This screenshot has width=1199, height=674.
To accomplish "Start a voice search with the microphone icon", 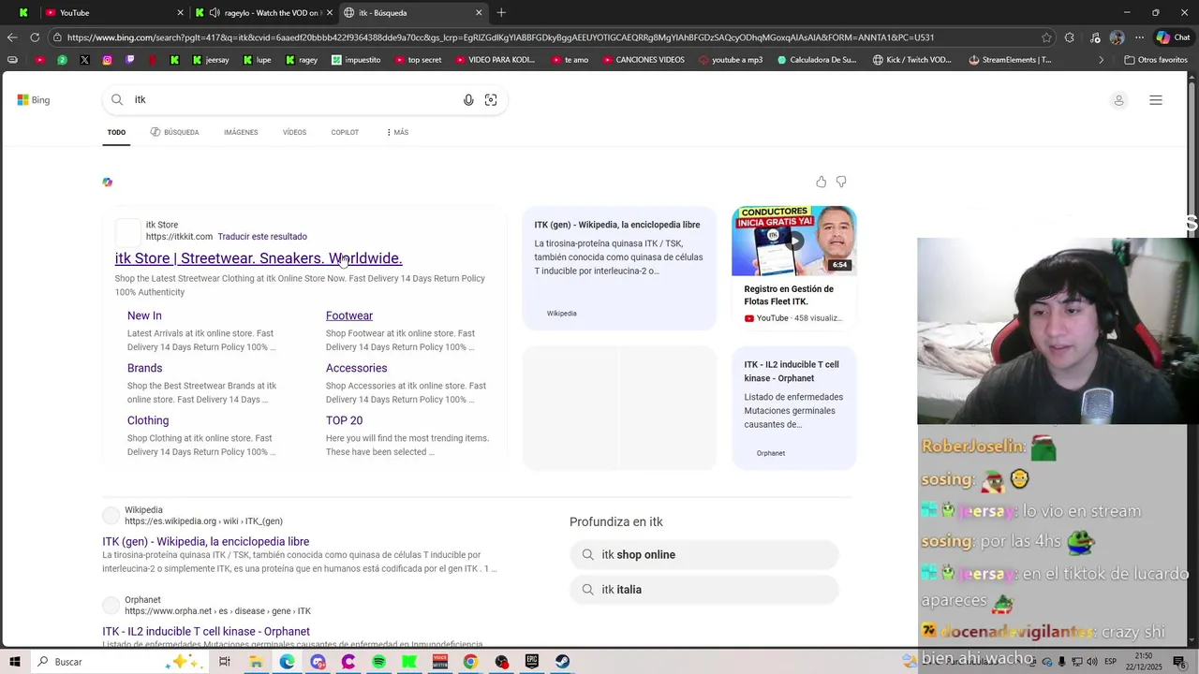I will click(468, 100).
